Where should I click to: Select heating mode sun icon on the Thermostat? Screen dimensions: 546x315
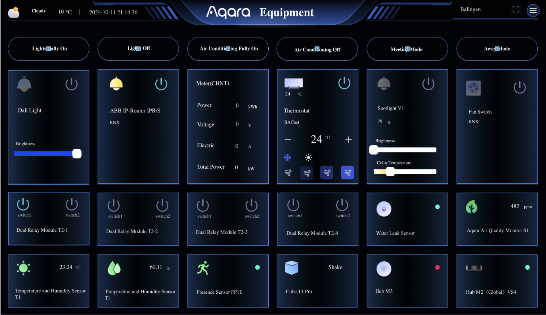[308, 157]
